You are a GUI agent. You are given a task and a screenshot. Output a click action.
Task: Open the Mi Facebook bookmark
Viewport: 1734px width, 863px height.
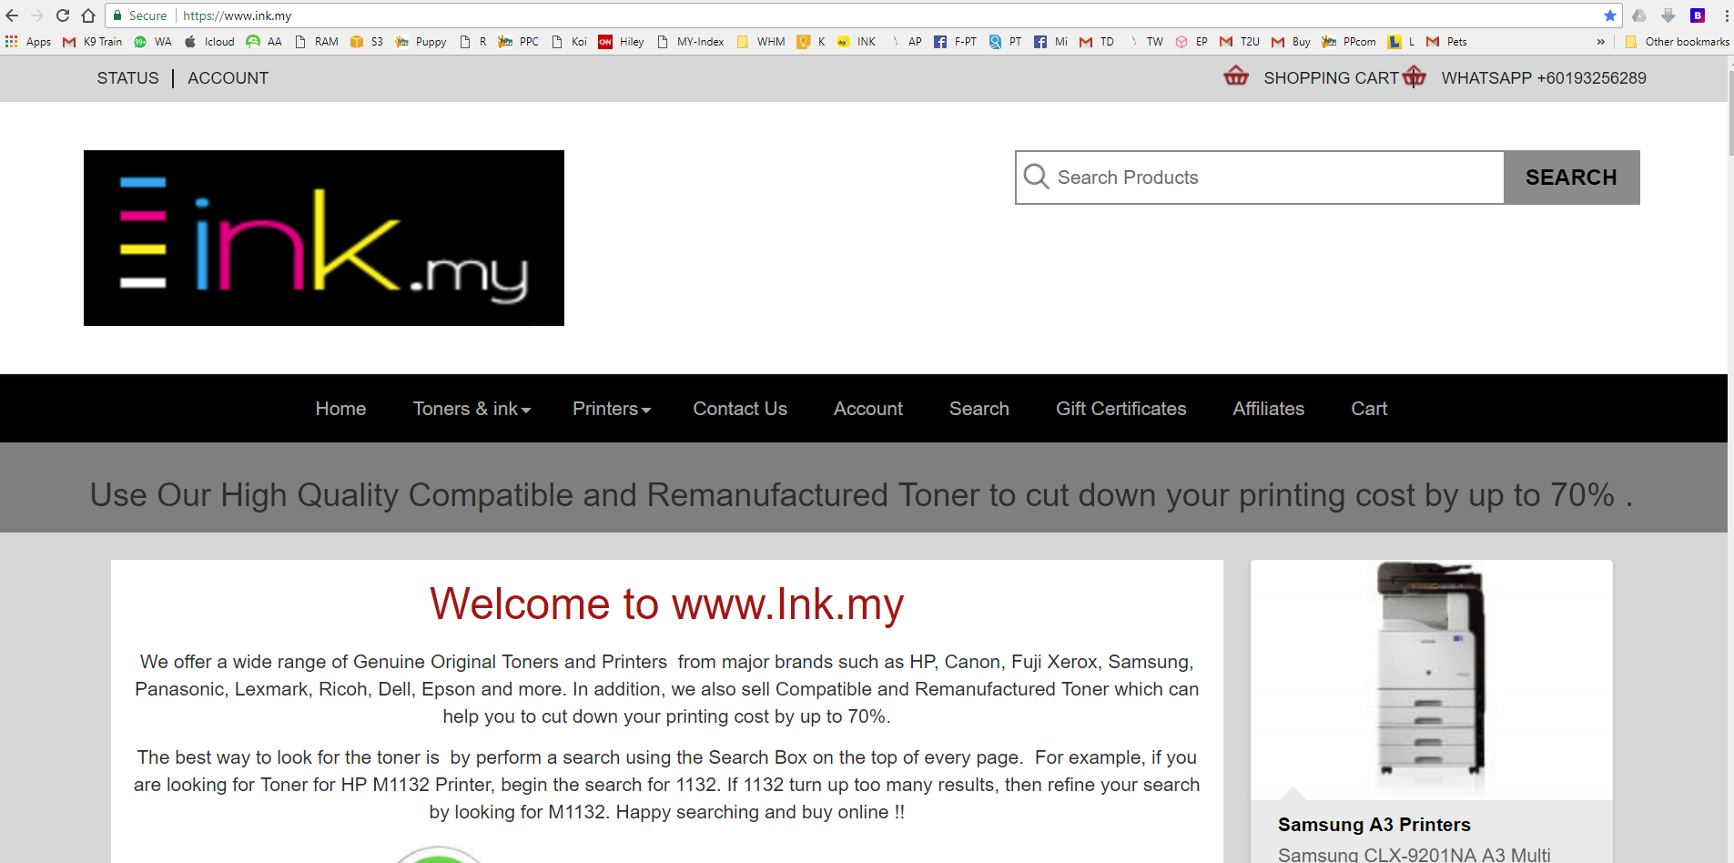click(1051, 42)
